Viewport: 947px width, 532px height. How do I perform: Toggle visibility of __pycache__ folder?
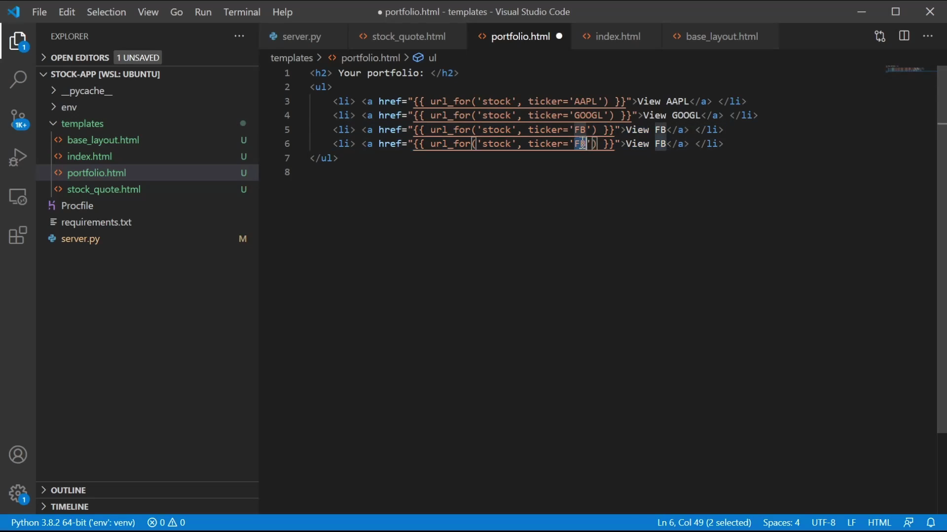click(53, 90)
